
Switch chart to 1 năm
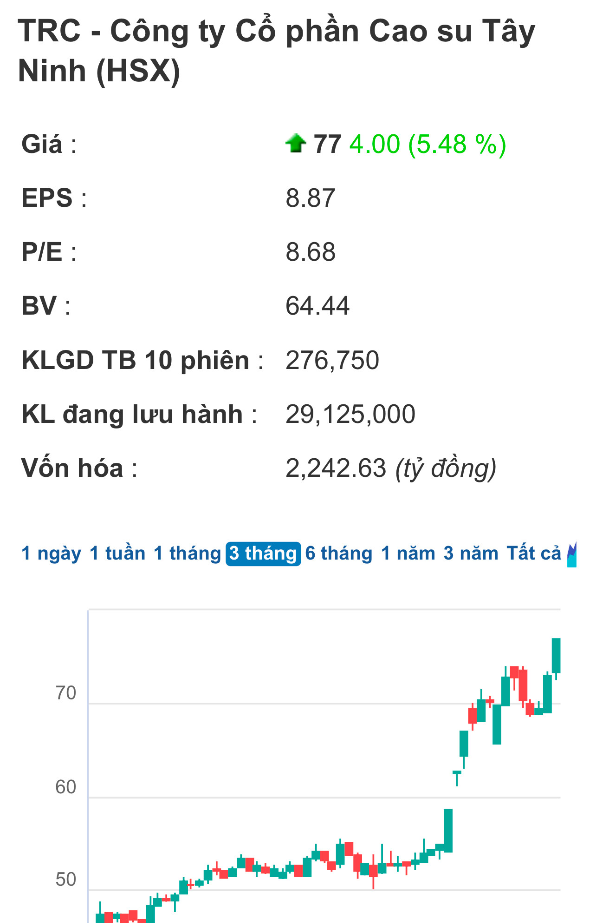tap(408, 554)
